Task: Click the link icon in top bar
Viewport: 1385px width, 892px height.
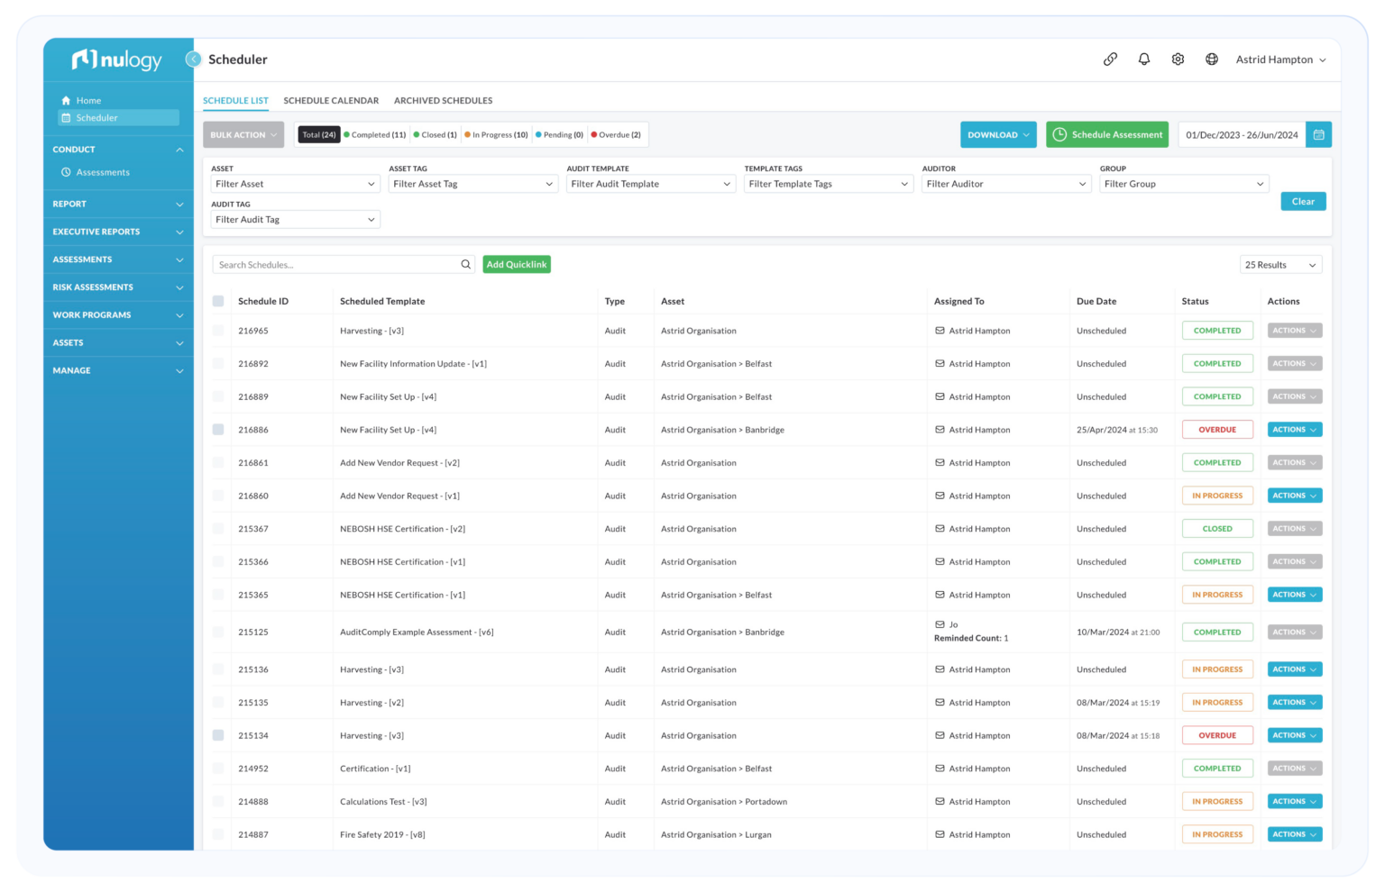Action: 1110,59
